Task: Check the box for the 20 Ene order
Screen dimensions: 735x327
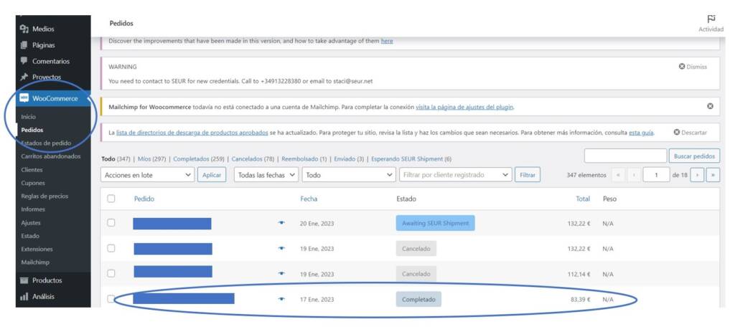Action: pos(111,223)
